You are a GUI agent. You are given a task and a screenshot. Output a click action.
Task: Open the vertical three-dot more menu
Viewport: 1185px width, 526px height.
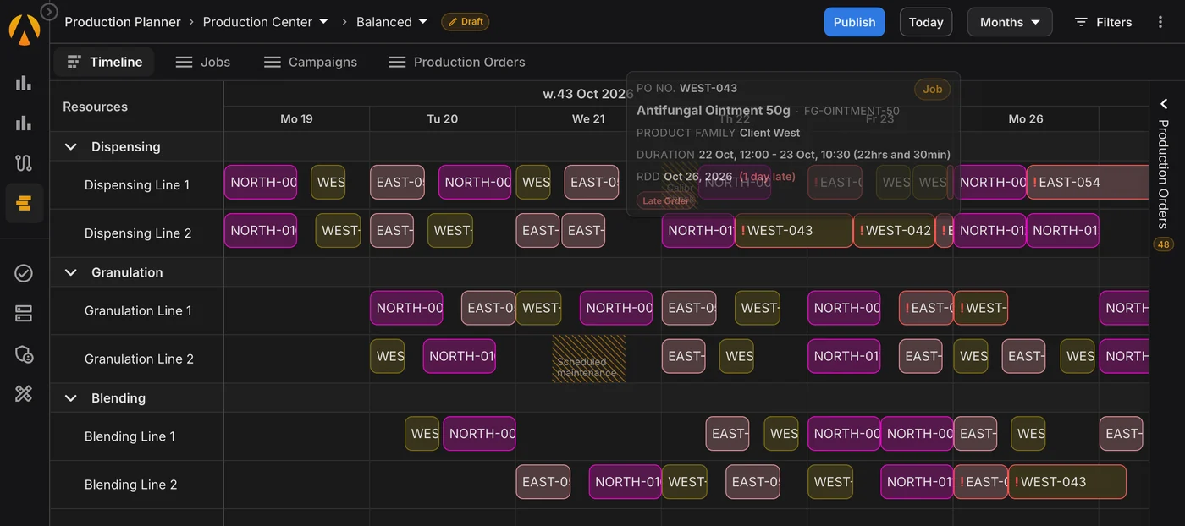pos(1160,22)
